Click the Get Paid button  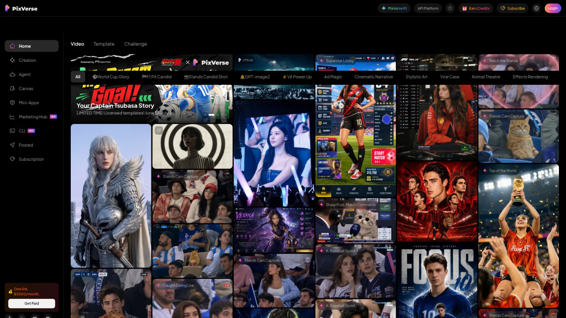pyautogui.click(x=31, y=304)
